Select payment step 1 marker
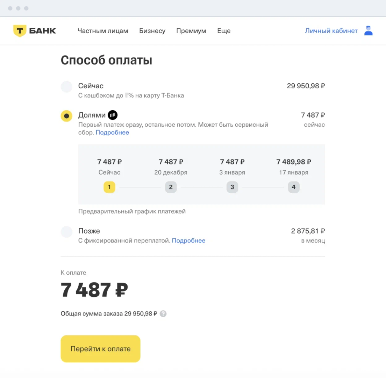 click(x=109, y=187)
